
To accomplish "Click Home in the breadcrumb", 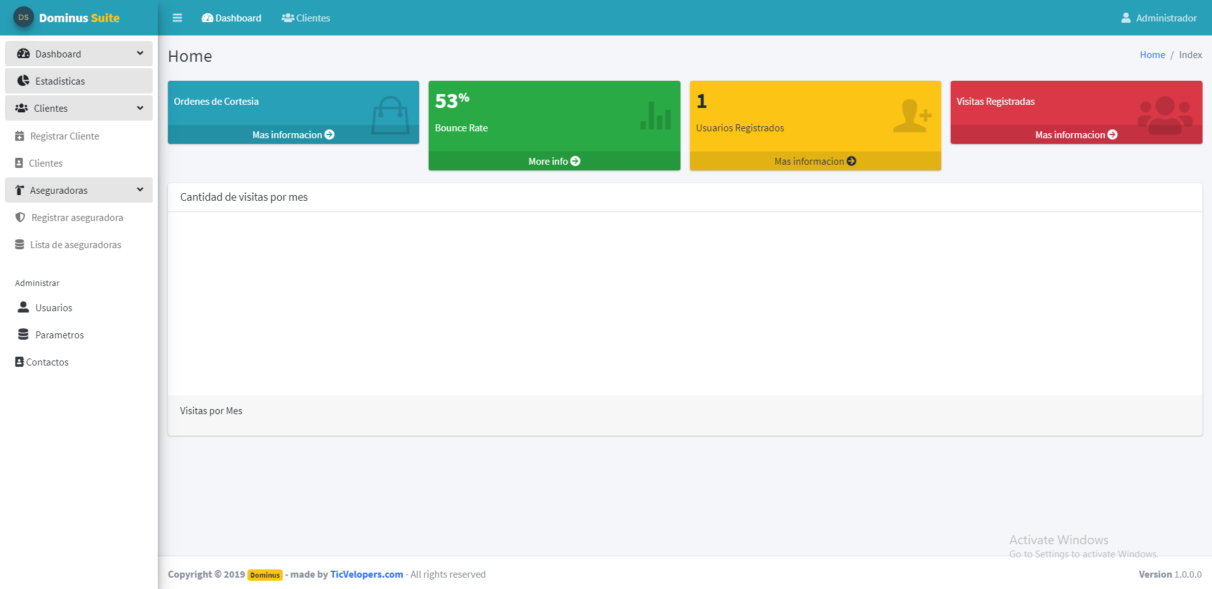I will pyautogui.click(x=1152, y=55).
